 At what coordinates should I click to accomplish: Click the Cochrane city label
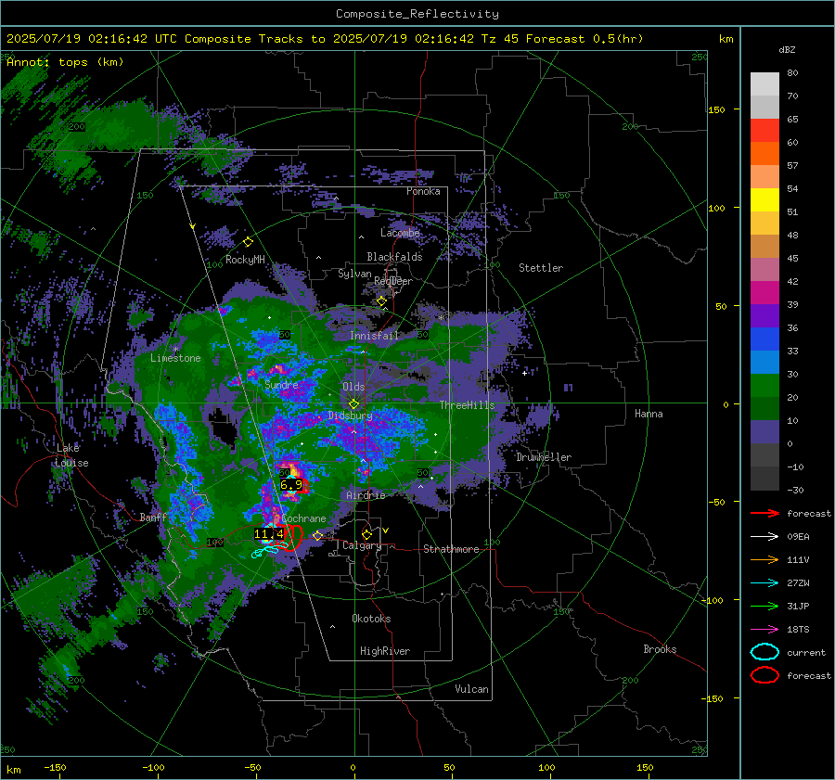tap(303, 518)
